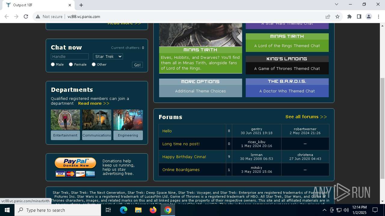
Task: Open the Windows Start menu
Action: pos(7,210)
